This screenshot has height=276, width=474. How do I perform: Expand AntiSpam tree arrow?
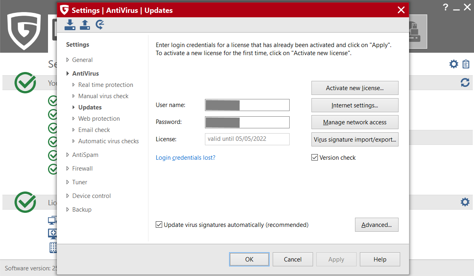coord(67,155)
